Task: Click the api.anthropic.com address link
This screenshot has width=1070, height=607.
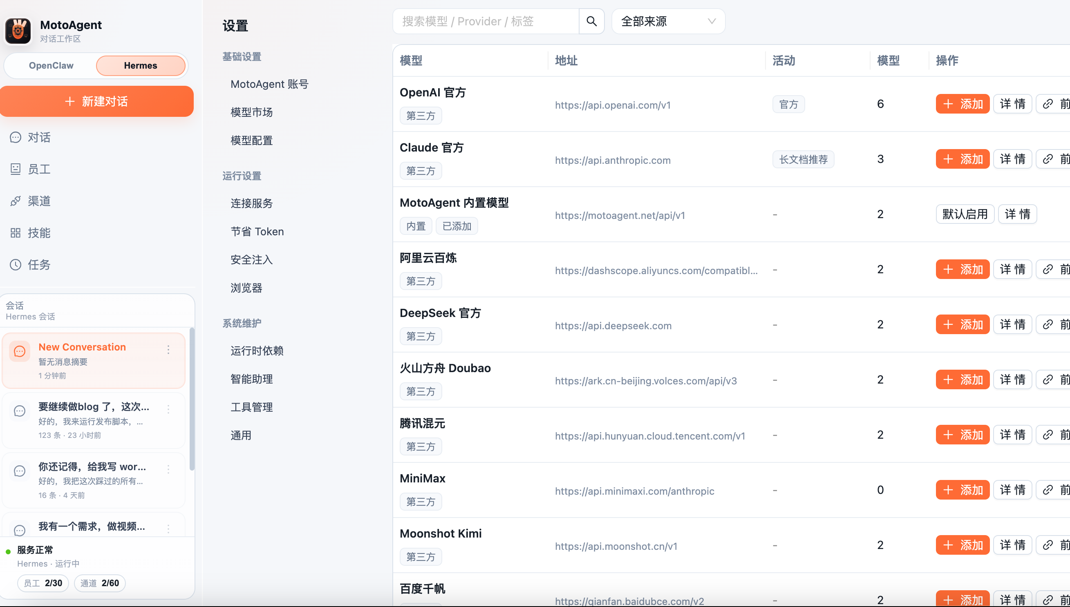Action: click(x=613, y=161)
